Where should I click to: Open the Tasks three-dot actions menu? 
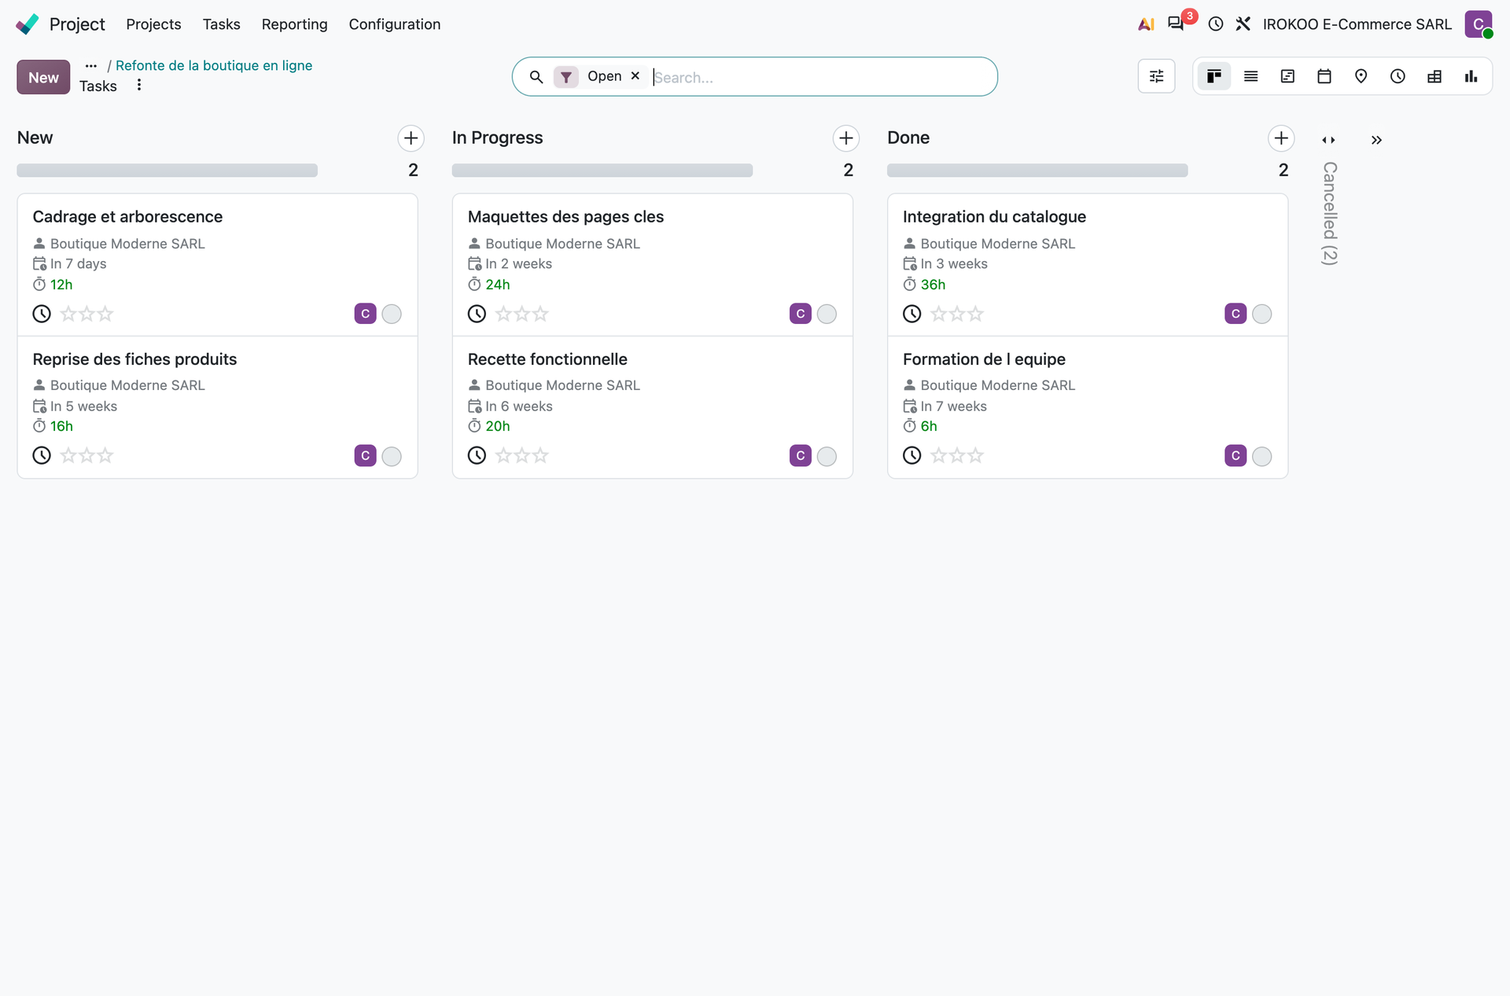[139, 85]
